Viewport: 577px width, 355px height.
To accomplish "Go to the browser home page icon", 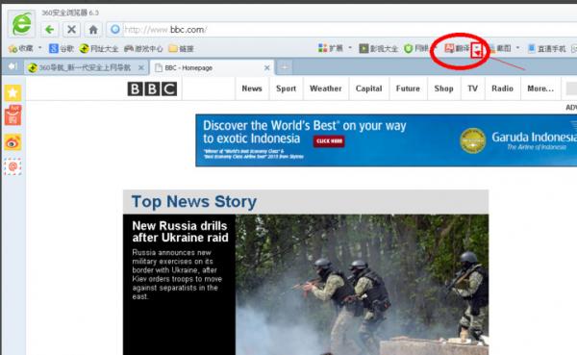I will coord(93,30).
